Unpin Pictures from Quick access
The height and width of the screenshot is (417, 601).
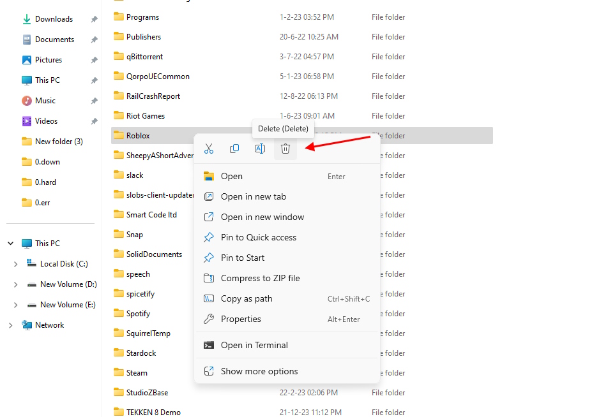click(x=93, y=59)
